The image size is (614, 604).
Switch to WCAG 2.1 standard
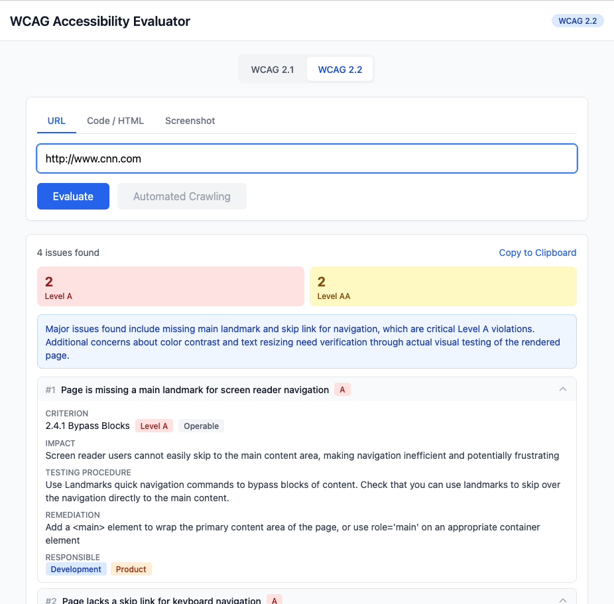[x=273, y=70]
